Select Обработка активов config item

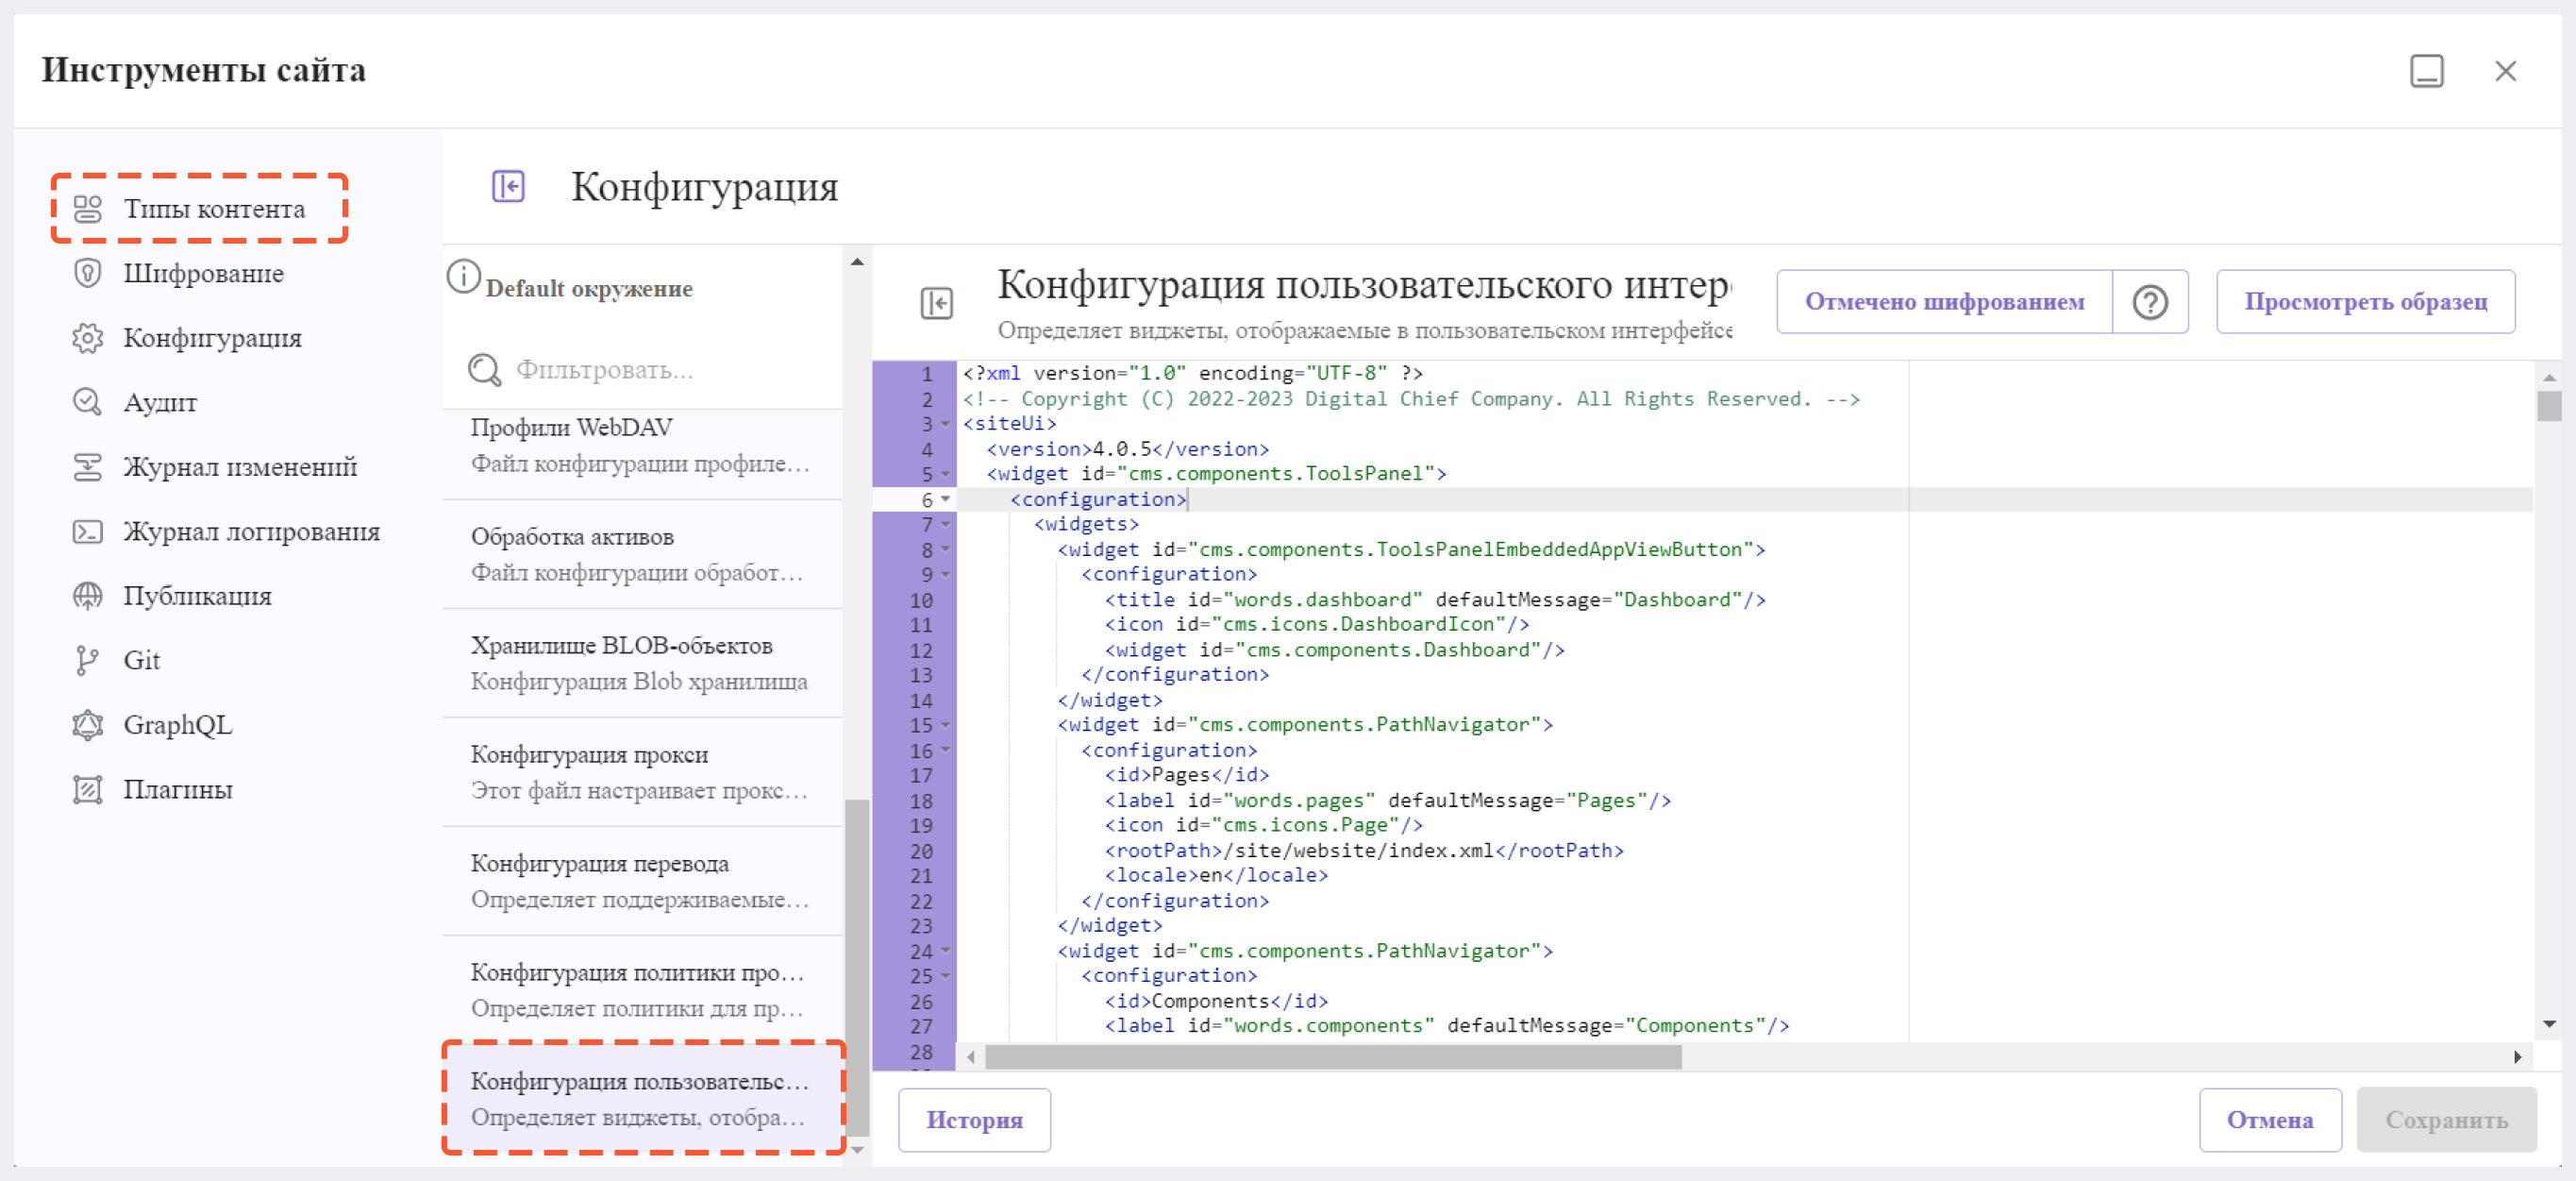pos(642,554)
